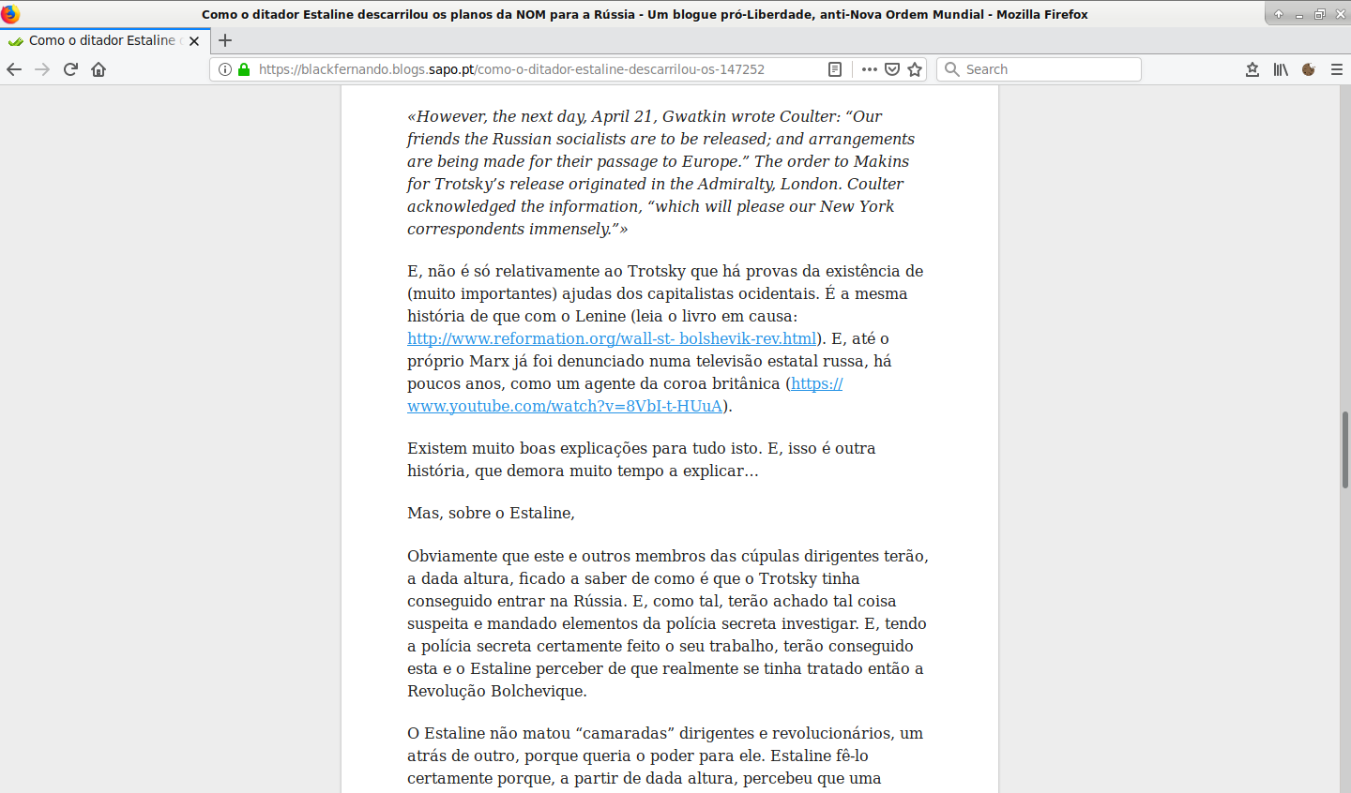The width and height of the screenshot is (1351, 793).
Task: Click the page vertical scrollbar thumb
Action: pos(1345,450)
